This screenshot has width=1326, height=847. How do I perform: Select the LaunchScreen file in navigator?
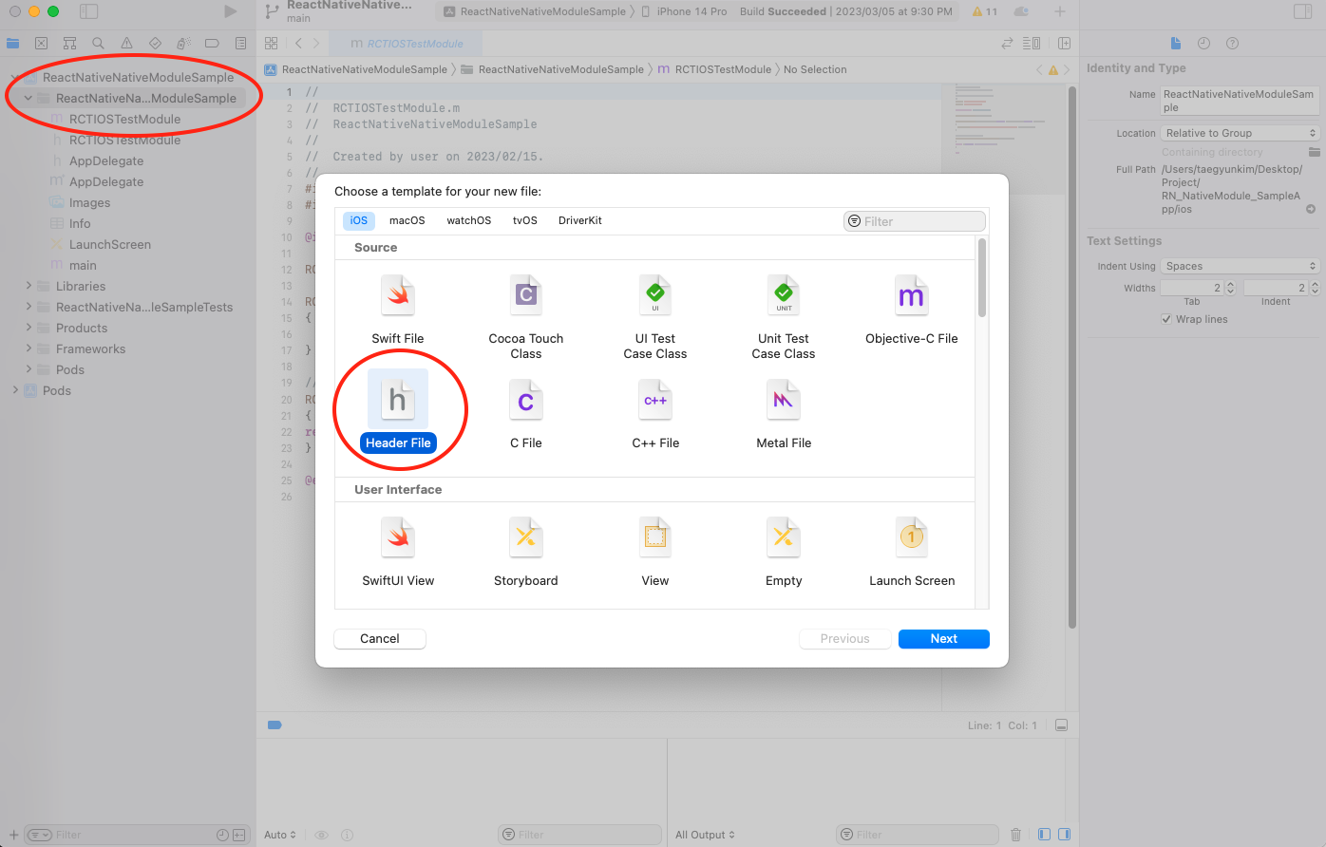click(110, 244)
